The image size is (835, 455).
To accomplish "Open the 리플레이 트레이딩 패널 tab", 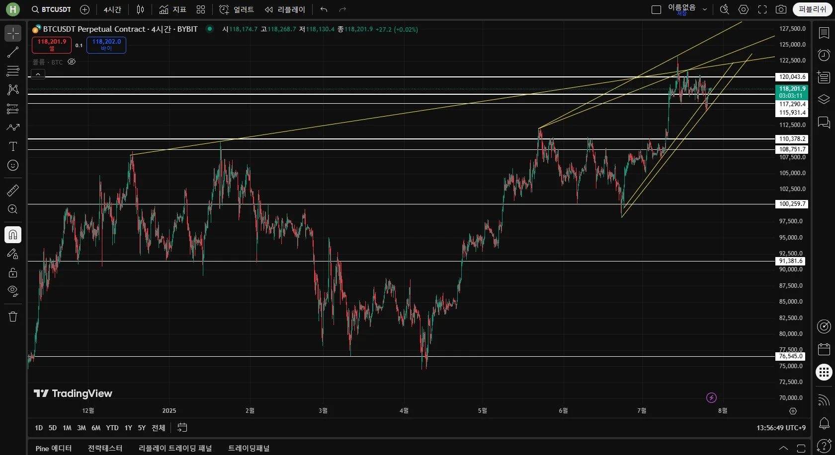I will 175,448.
